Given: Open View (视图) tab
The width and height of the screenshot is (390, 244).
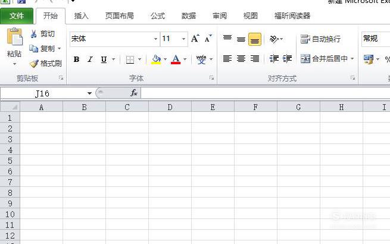Looking at the screenshot, I should [251, 16].
